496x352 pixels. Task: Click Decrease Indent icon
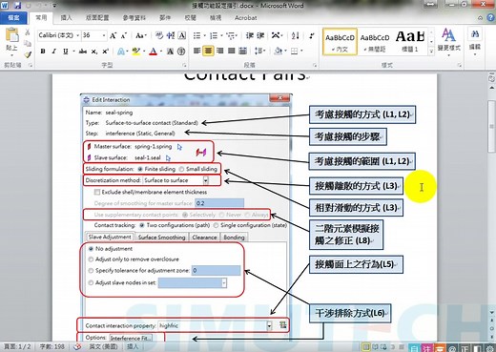(x=249, y=35)
